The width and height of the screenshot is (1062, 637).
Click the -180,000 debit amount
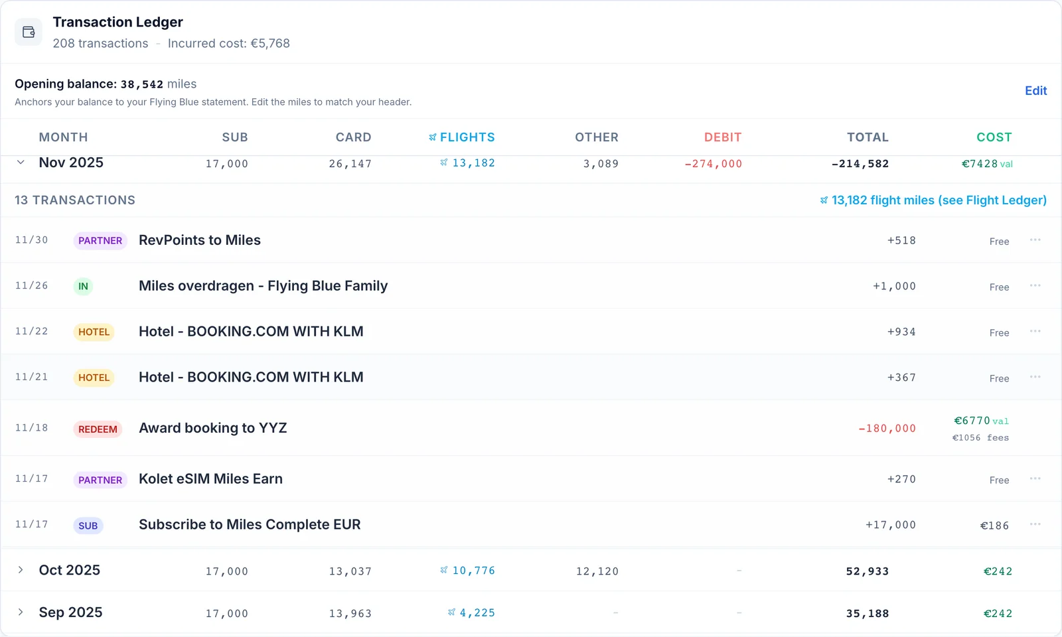887,429
